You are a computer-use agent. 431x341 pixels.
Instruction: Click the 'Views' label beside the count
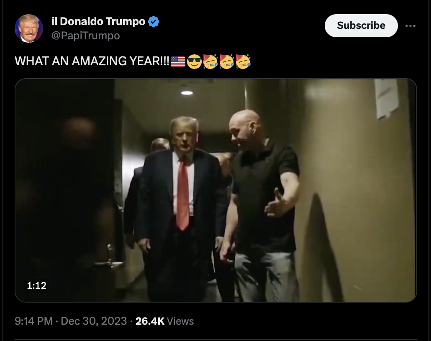point(180,321)
